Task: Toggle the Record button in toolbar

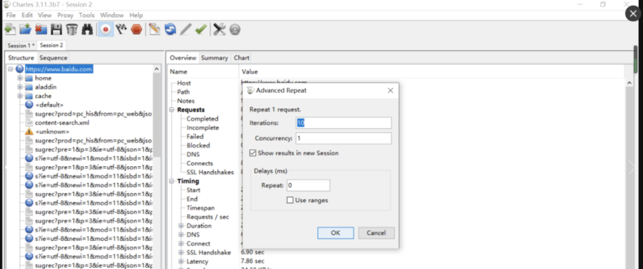Action: click(106, 30)
